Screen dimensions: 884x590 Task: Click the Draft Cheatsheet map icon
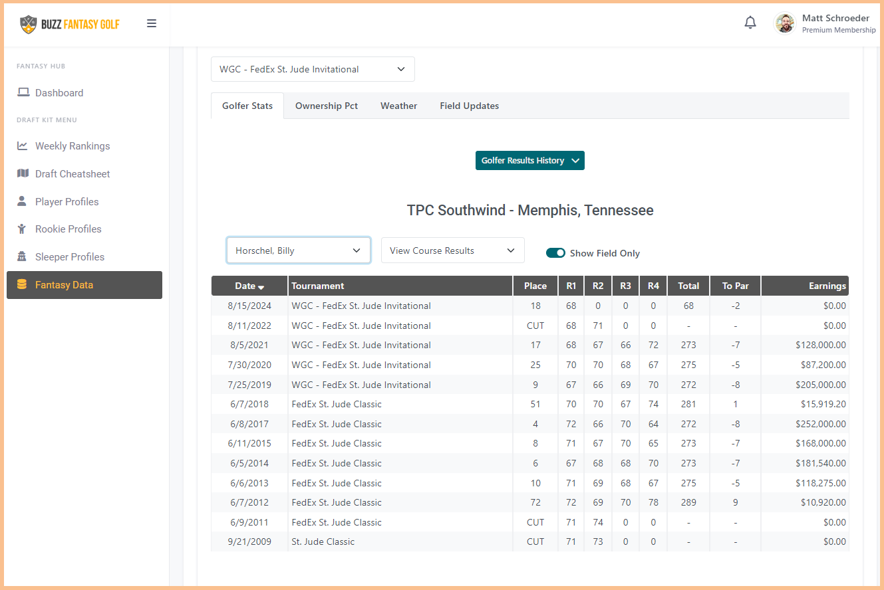click(x=23, y=173)
